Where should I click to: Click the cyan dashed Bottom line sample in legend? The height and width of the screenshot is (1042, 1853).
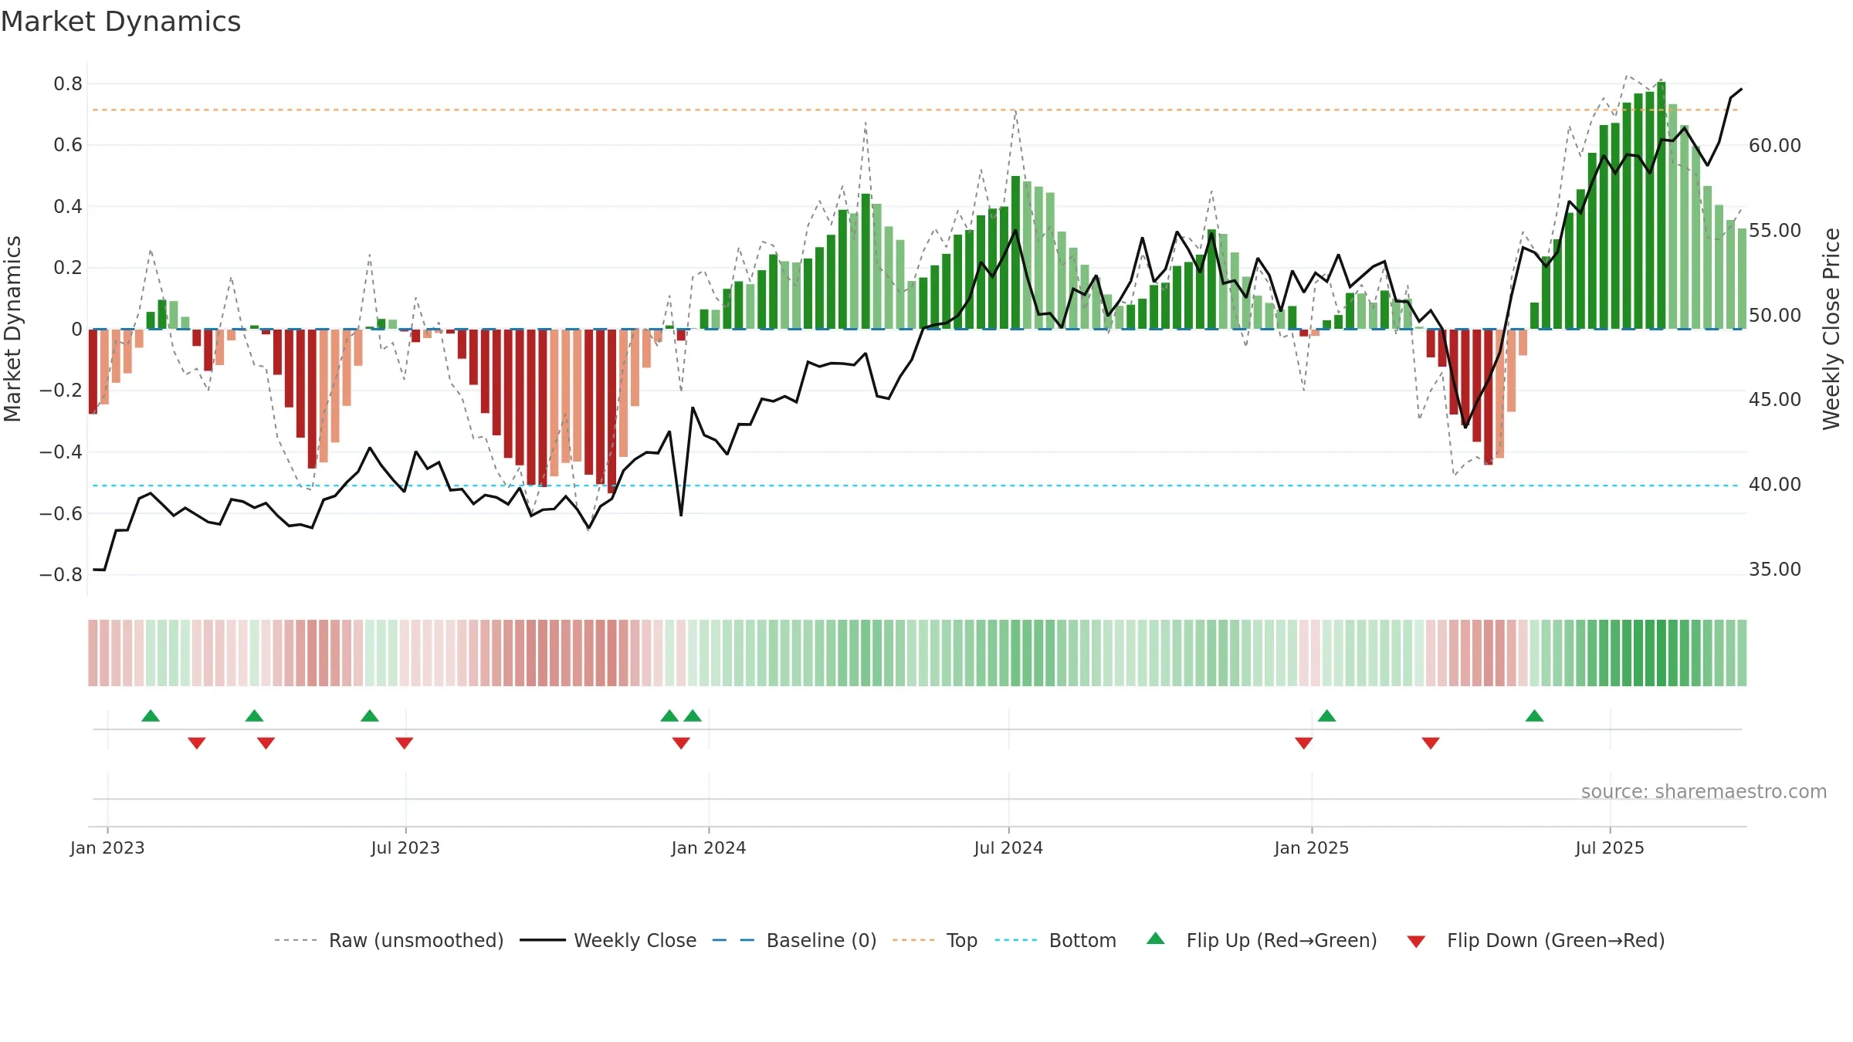pos(1016,940)
